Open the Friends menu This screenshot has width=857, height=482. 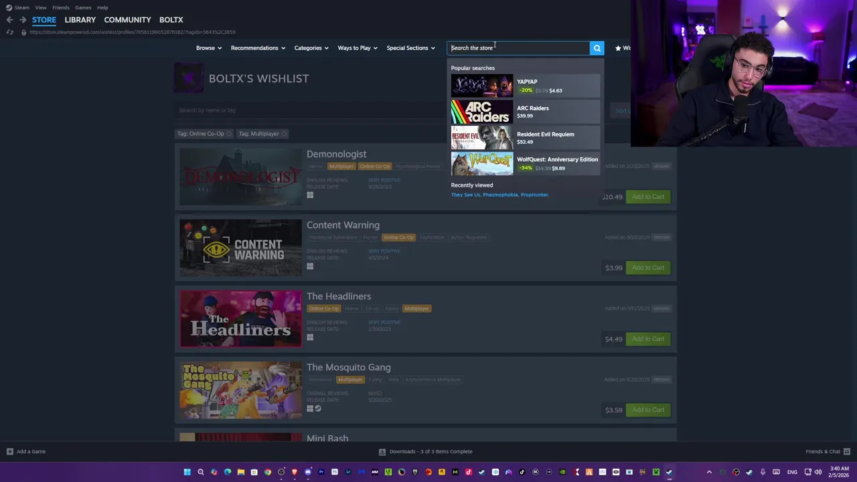coord(61,7)
